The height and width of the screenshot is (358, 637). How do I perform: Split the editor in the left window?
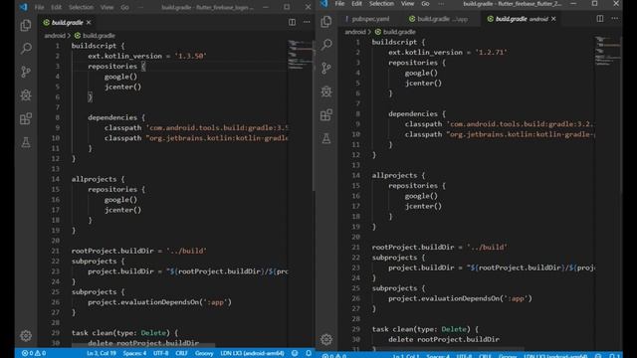coord(292,22)
